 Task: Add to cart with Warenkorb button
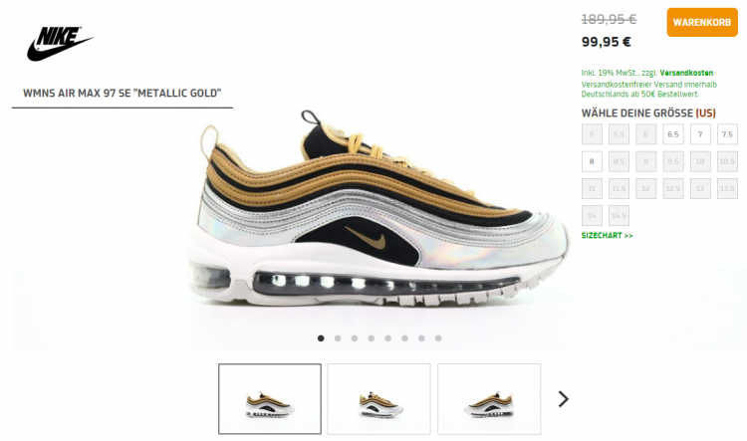pyautogui.click(x=702, y=22)
